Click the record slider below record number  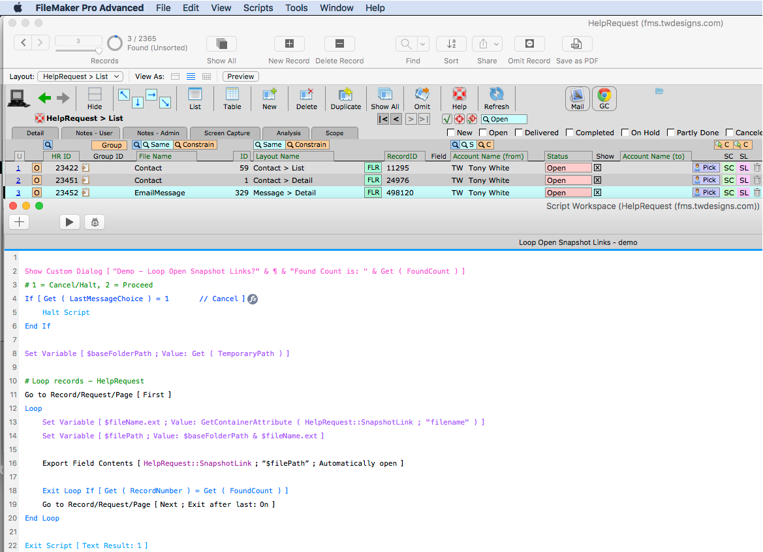(78, 50)
